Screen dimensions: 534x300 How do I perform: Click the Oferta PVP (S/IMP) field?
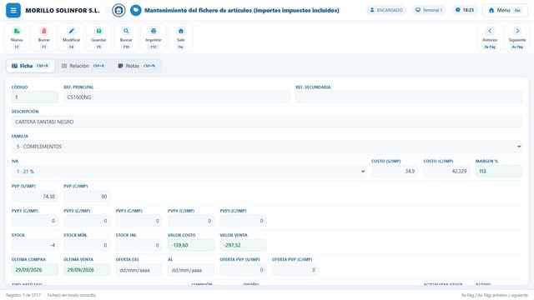pyautogui.click(x=243, y=270)
